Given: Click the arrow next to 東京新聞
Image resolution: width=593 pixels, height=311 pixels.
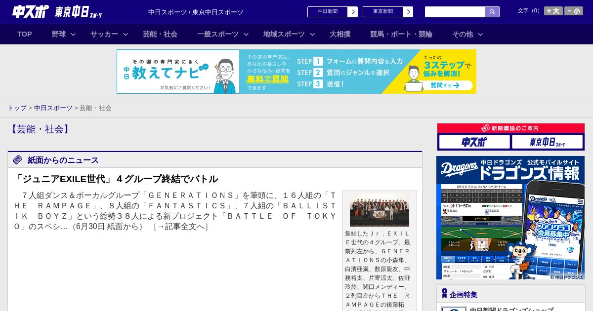Looking at the screenshot, I should click(408, 12).
